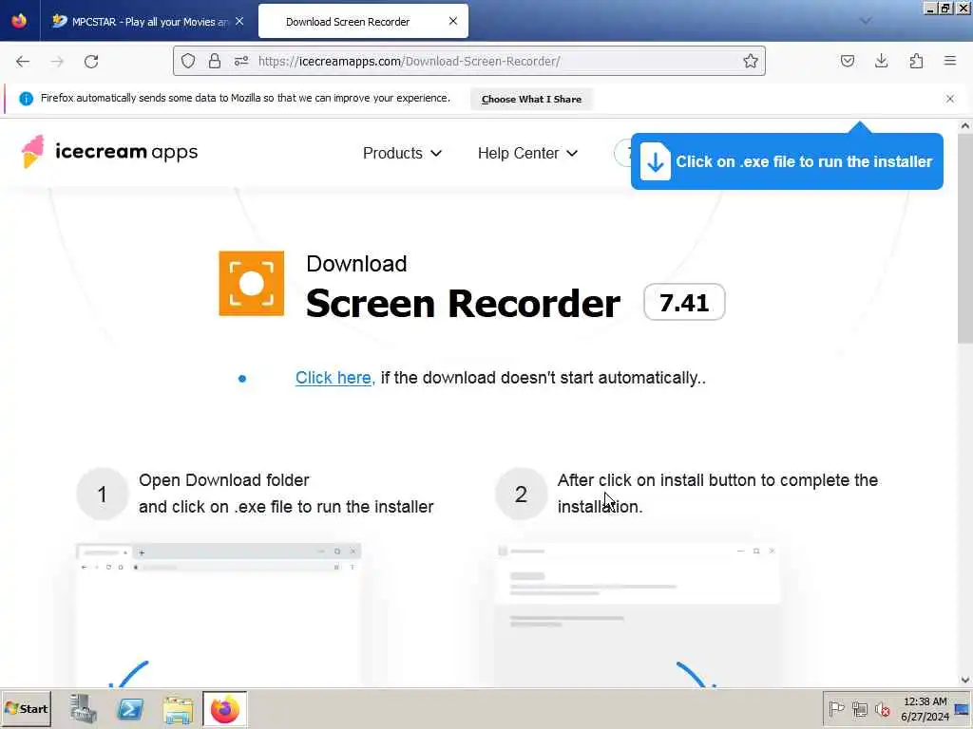
Task: Click the Icecream Apps logo
Action: tap(109, 151)
